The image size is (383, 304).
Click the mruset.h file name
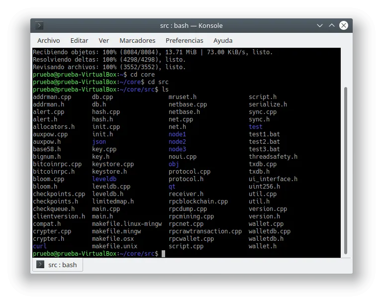click(x=183, y=97)
